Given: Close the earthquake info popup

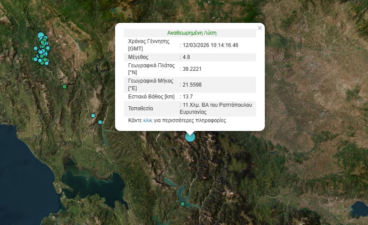Looking at the screenshot, I should (260, 28).
